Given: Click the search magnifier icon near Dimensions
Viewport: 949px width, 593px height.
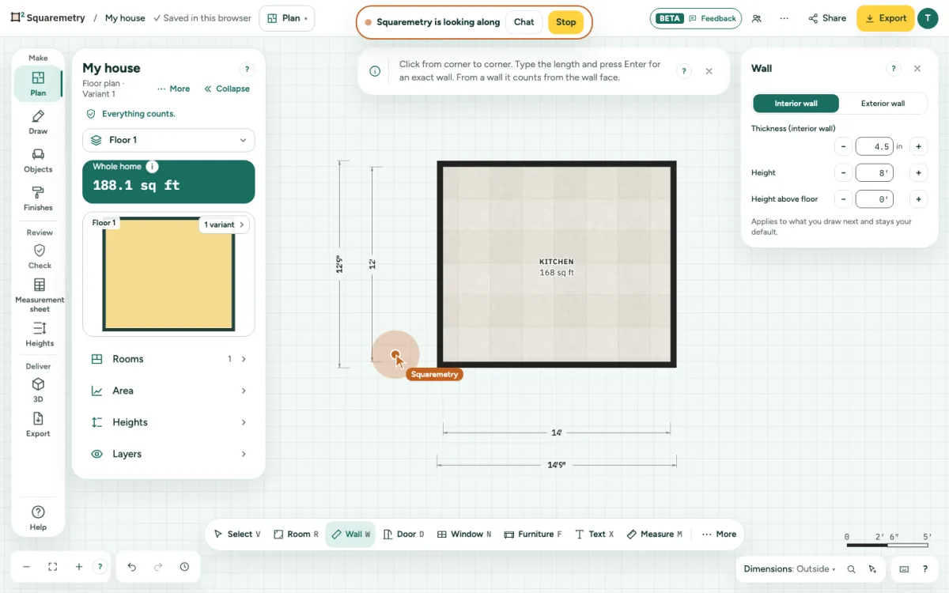Looking at the screenshot, I should click(852, 569).
